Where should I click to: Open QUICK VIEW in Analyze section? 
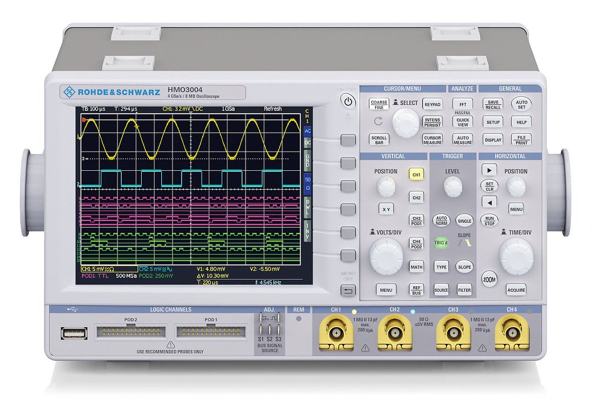[463, 122]
